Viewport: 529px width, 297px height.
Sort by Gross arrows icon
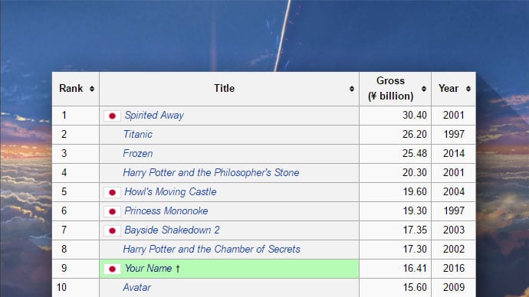coord(424,89)
